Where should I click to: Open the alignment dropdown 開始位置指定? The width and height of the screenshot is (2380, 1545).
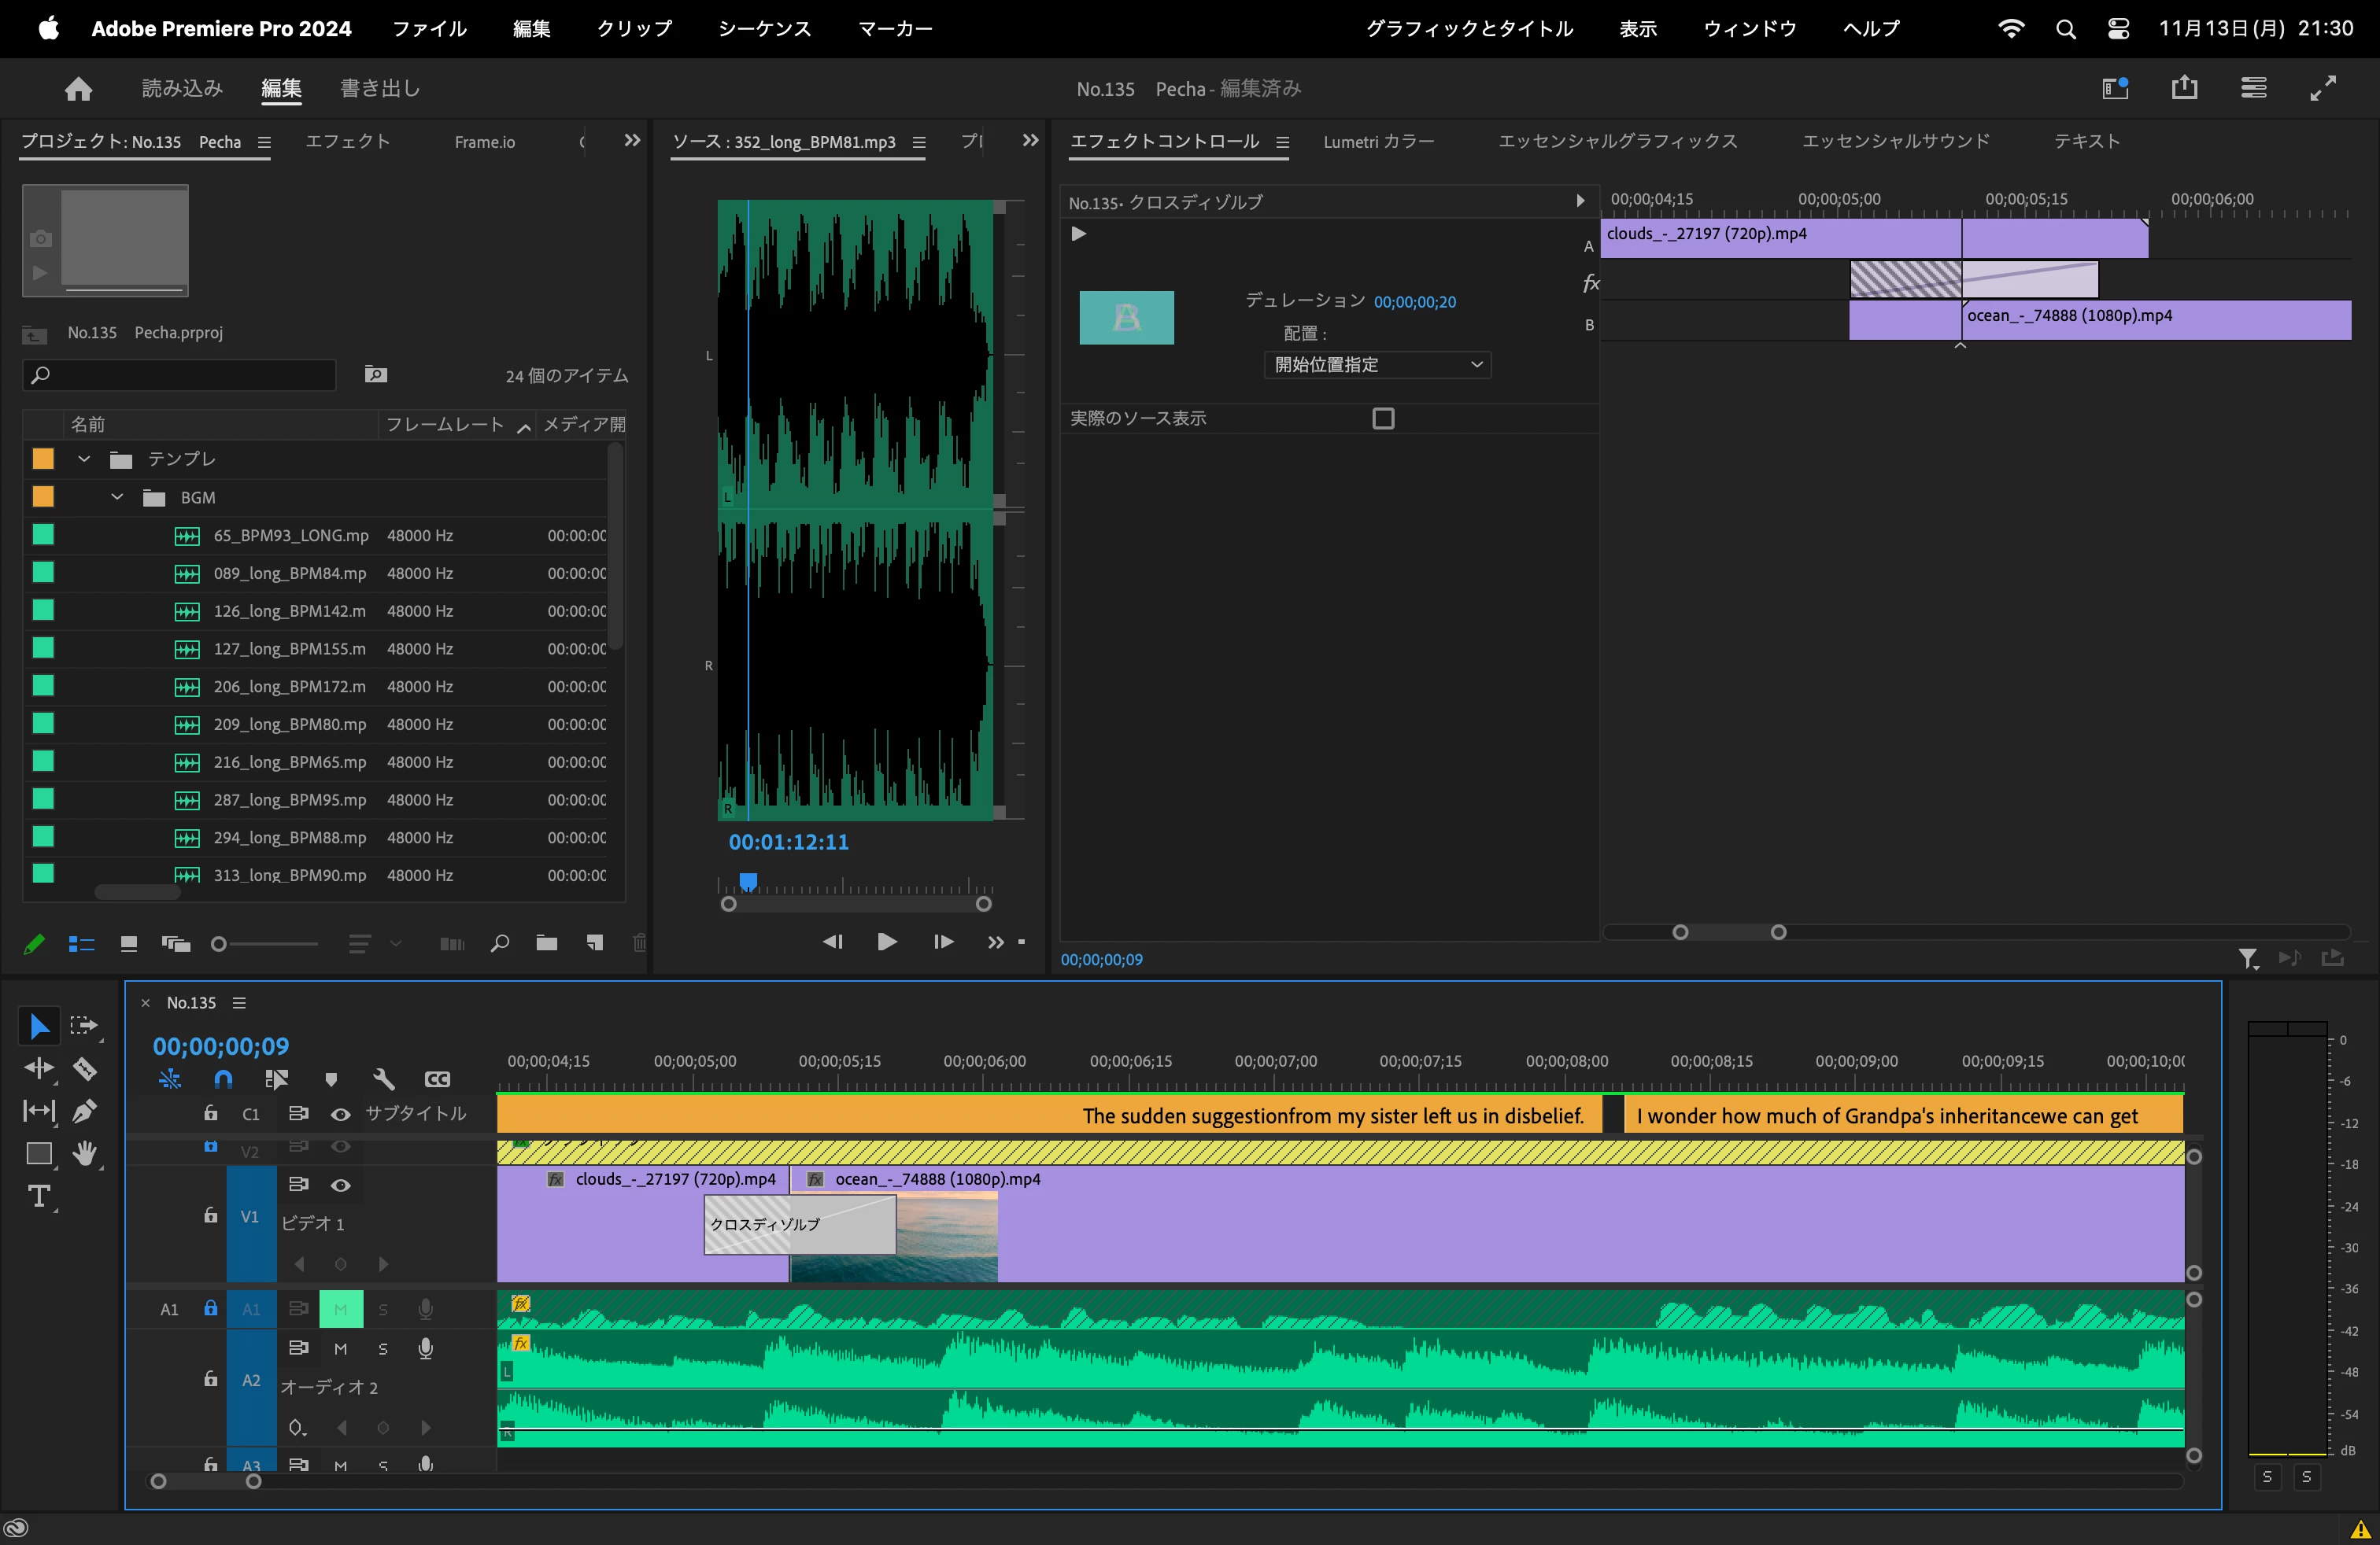(1377, 365)
